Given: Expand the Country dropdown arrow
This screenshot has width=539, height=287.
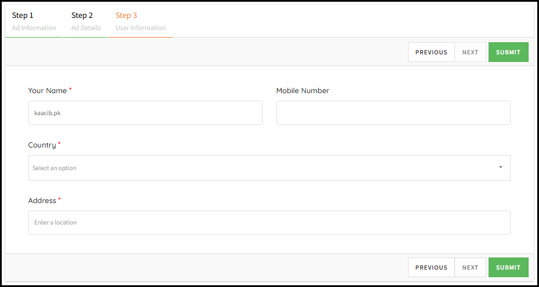Looking at the screenshot, I should click(x=500, y=168).
